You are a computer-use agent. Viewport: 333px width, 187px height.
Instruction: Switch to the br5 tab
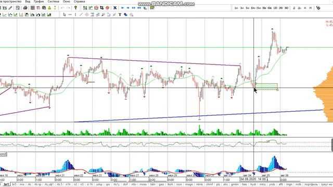click(14, 184)
